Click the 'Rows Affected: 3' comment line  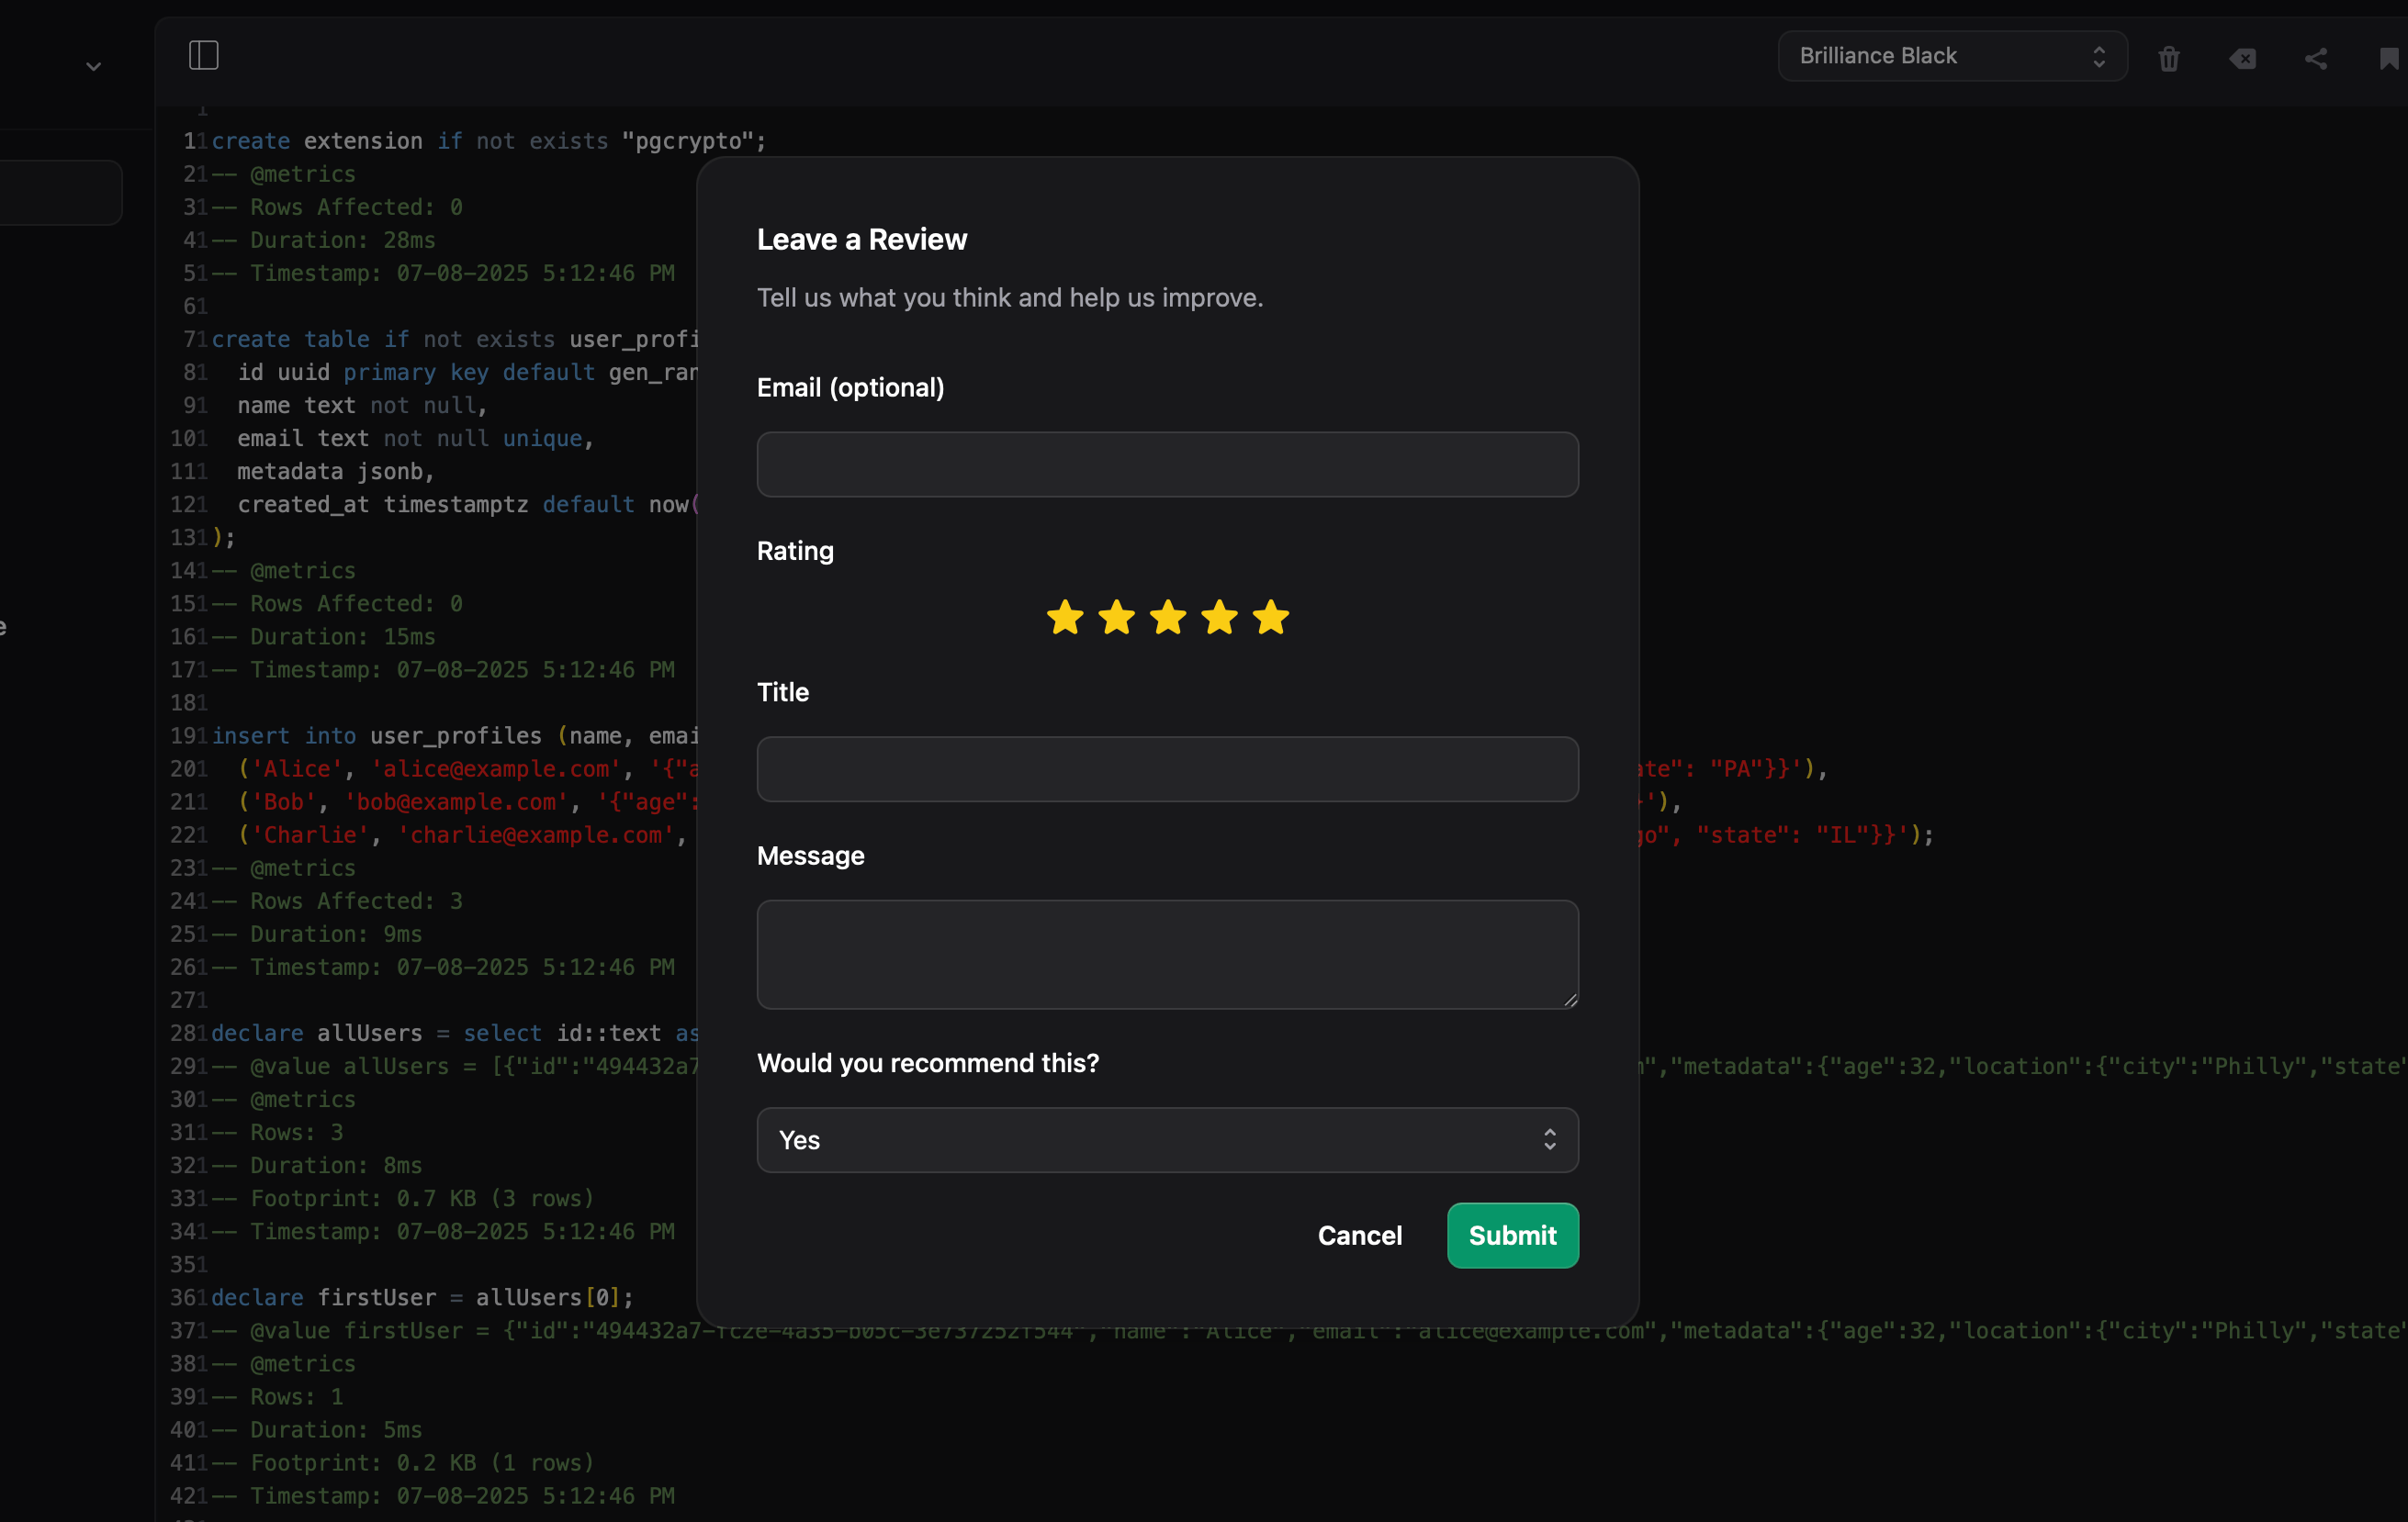337,901
